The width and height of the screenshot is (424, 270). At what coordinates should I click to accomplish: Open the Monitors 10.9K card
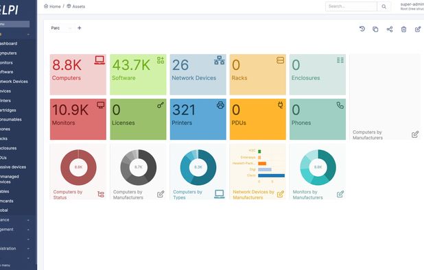[x=78, y=119]
